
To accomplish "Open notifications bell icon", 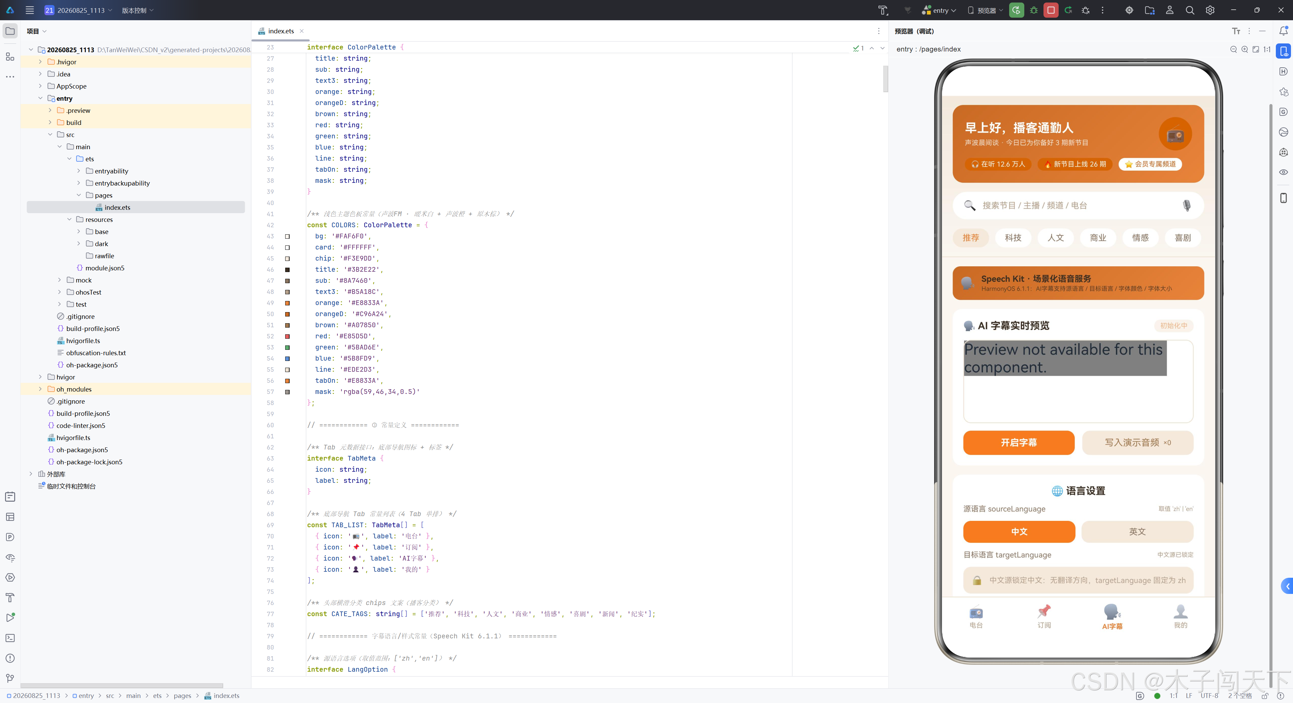I will [x=1284, y=31].
